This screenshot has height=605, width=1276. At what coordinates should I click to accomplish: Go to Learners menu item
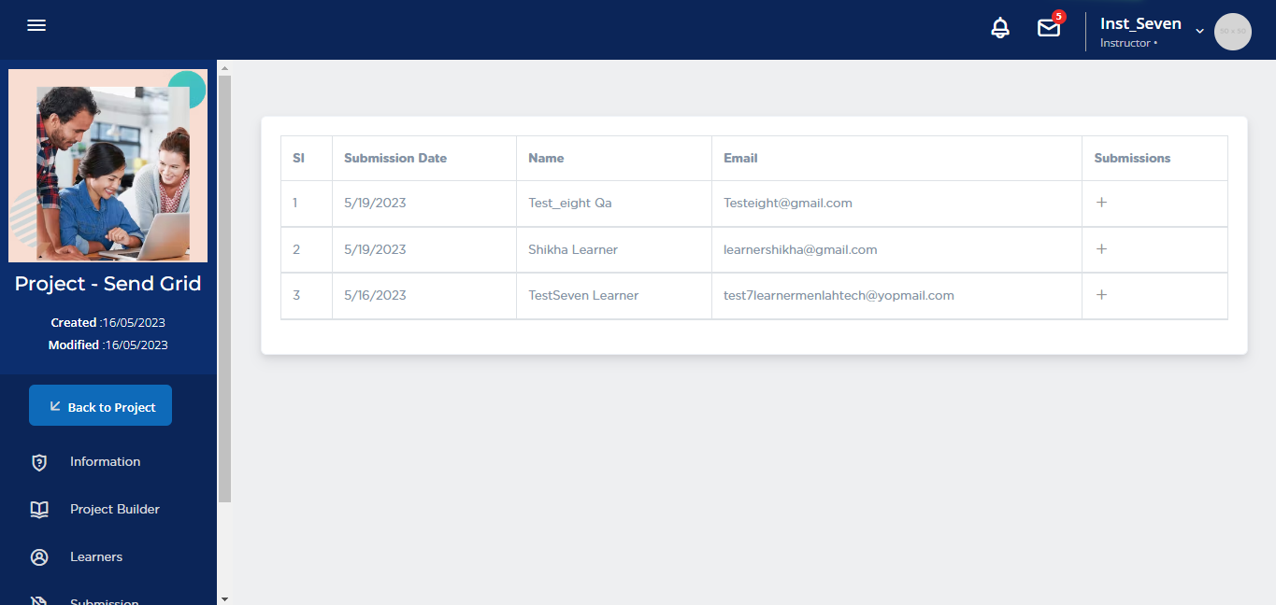[x=96, y=557]
